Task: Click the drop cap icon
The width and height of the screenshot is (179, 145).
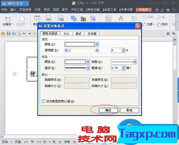Action: pos(134,19)
